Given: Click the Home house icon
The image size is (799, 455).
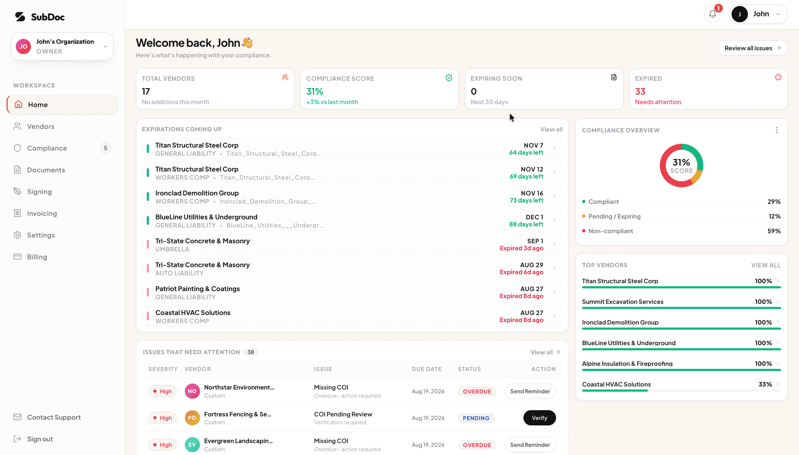Looking at the screenshot, I should (18, 104).
